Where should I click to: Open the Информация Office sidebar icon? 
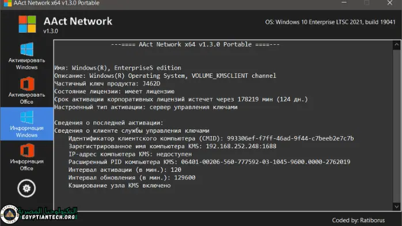(26, 157)
